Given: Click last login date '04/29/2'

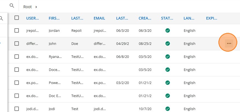Looking at the screenshot, I should [122, 44].
